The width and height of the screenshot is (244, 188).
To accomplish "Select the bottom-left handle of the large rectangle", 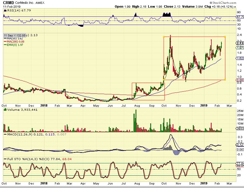I will pyautogui.click(x=164, y=80).
